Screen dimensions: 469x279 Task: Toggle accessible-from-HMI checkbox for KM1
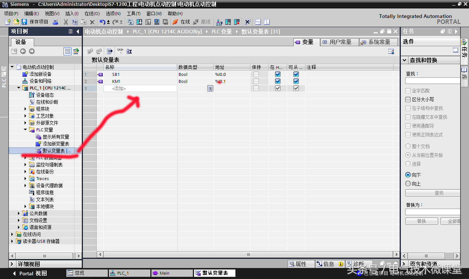coord(296,81)
